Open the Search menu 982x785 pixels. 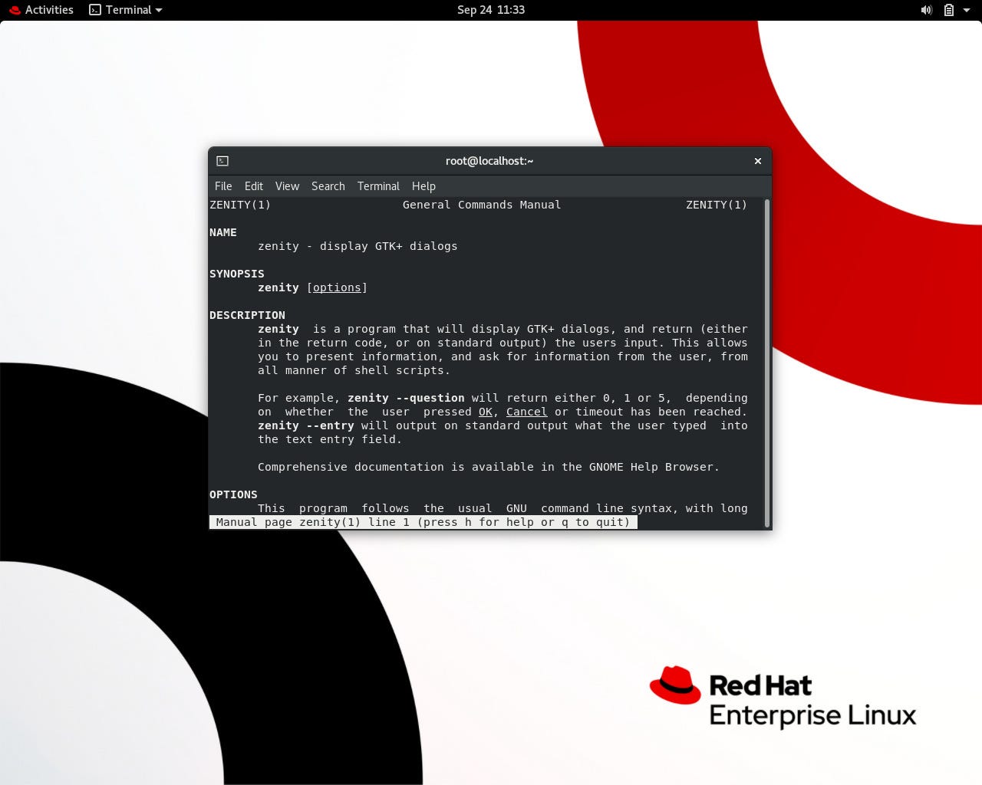(328, 186)
